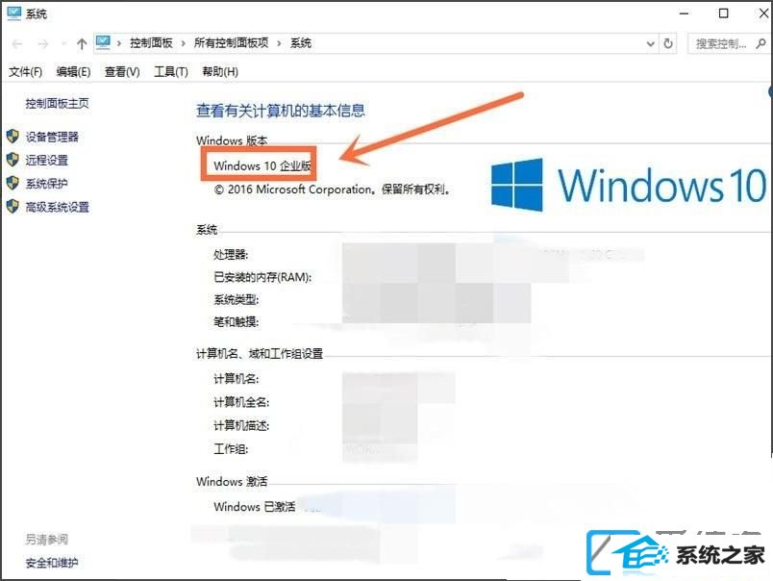This screenshot has width=773, height=581.
Task: Expand the address bar history dropdown
Action: 650,44
